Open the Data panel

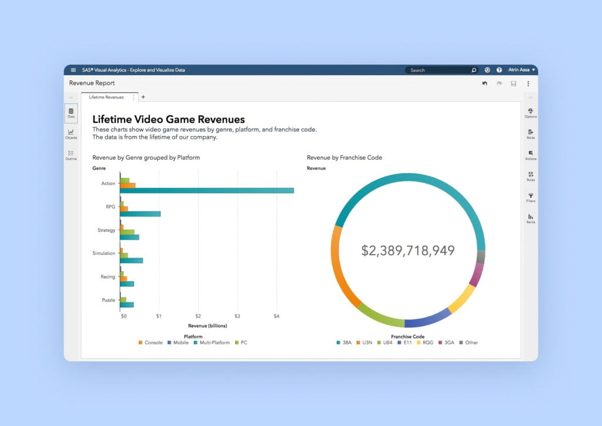(71, 113)
